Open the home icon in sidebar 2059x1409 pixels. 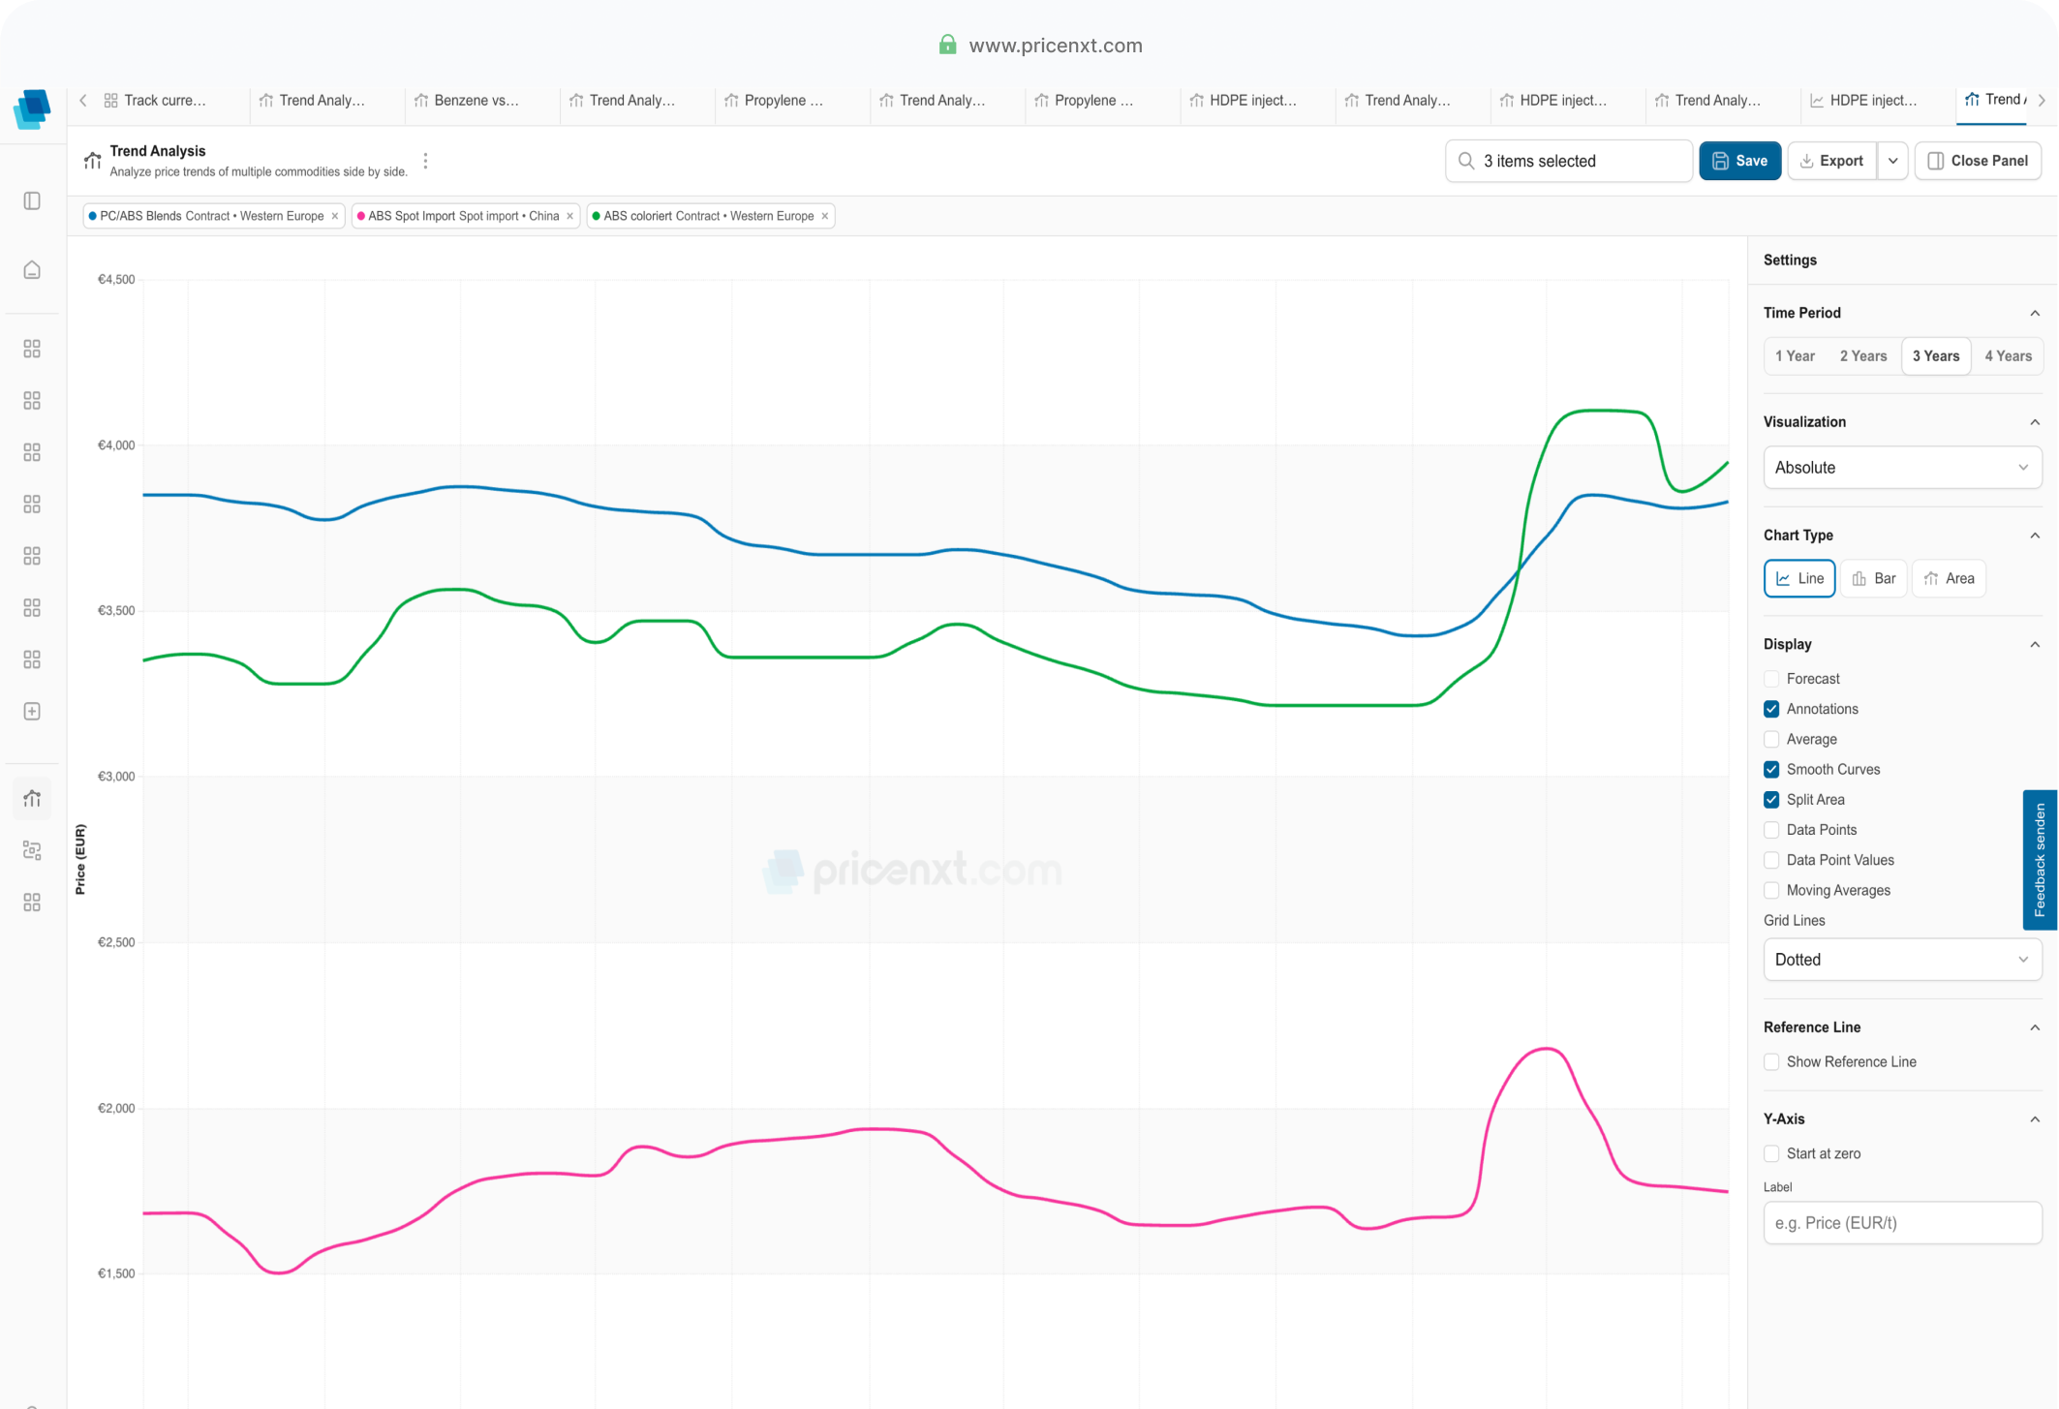click(x=32, y=269)
